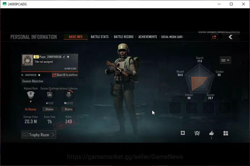Open the Social Media Card tab

[172, 37]
